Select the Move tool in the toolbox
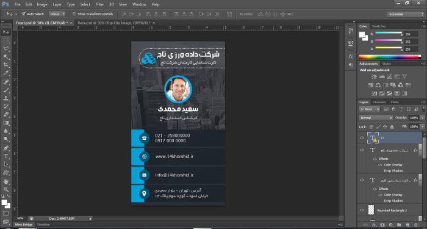Image resolution: width=427 pixels, height=229 pixels. tap(5, 32)
